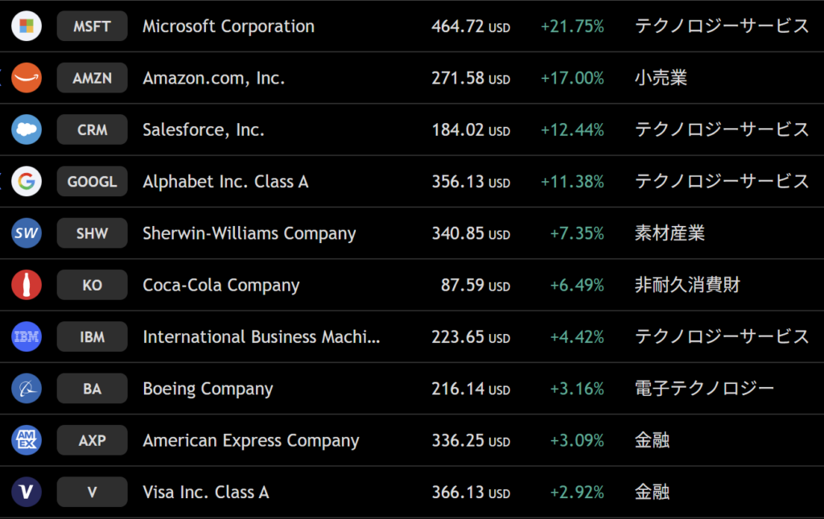The image size is (824, 519).
Task: Select the GOOGL ticker badge
Action: (x=92, y=181)
